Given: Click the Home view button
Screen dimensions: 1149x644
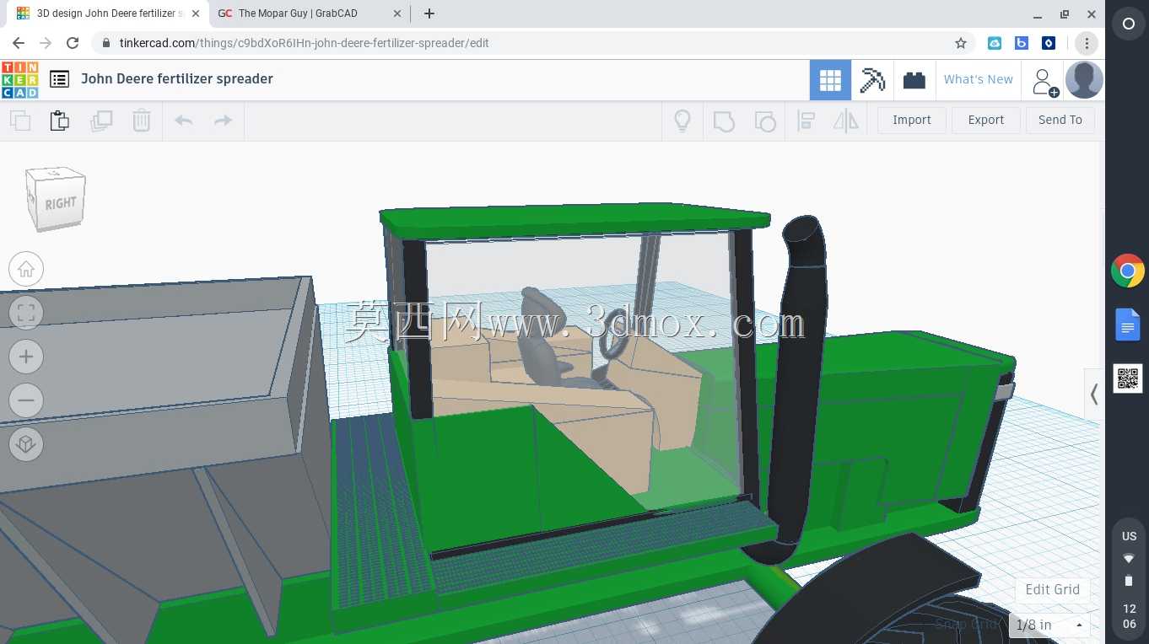Looking at the screenshot, I should [26, 269].
